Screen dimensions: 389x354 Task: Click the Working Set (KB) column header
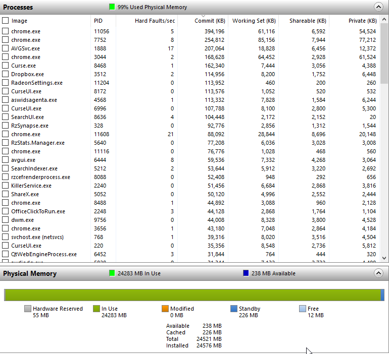[x=254, y=21]
